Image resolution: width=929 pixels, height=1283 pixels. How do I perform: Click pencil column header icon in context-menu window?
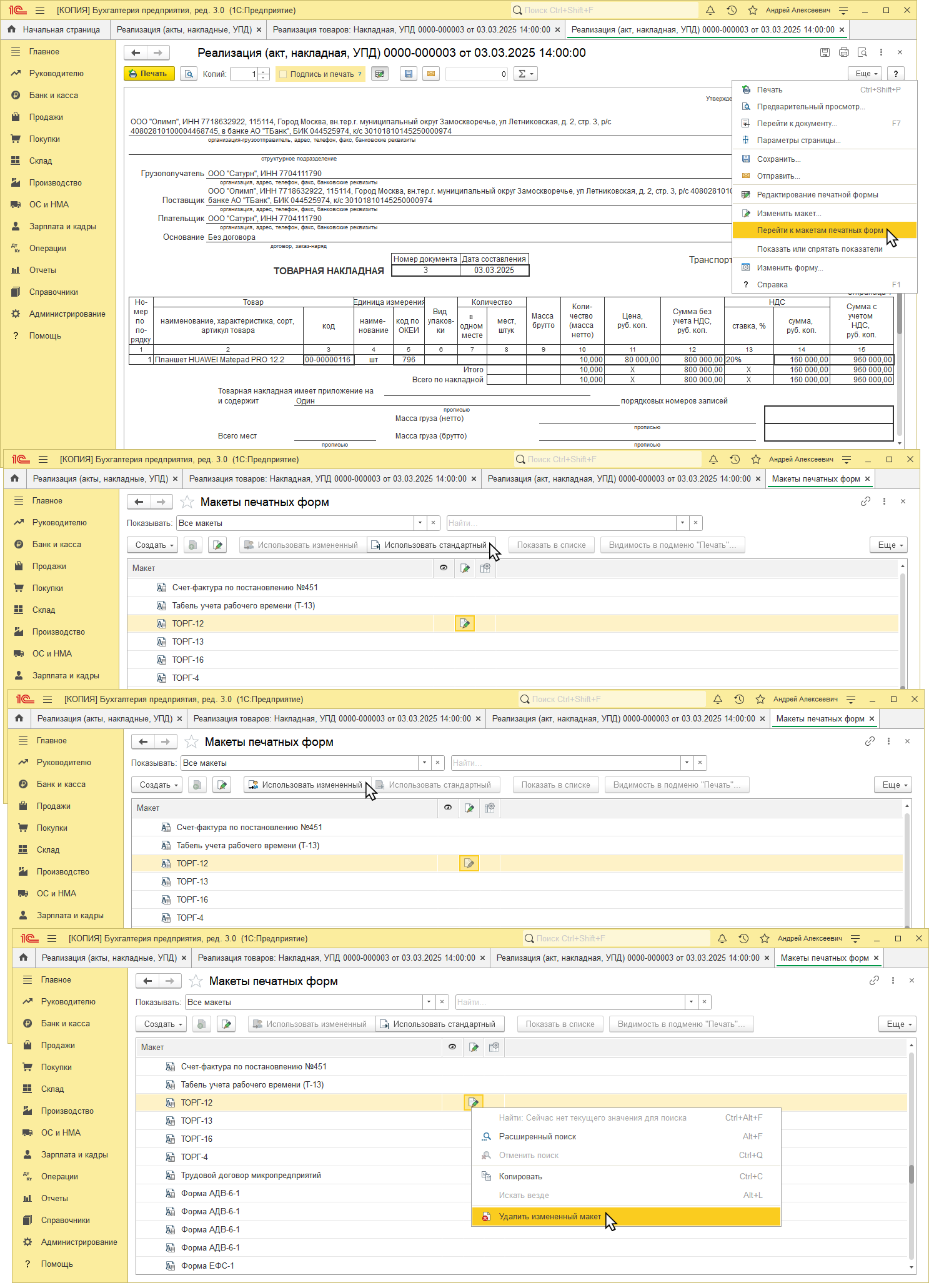[x=474, y=1048]
